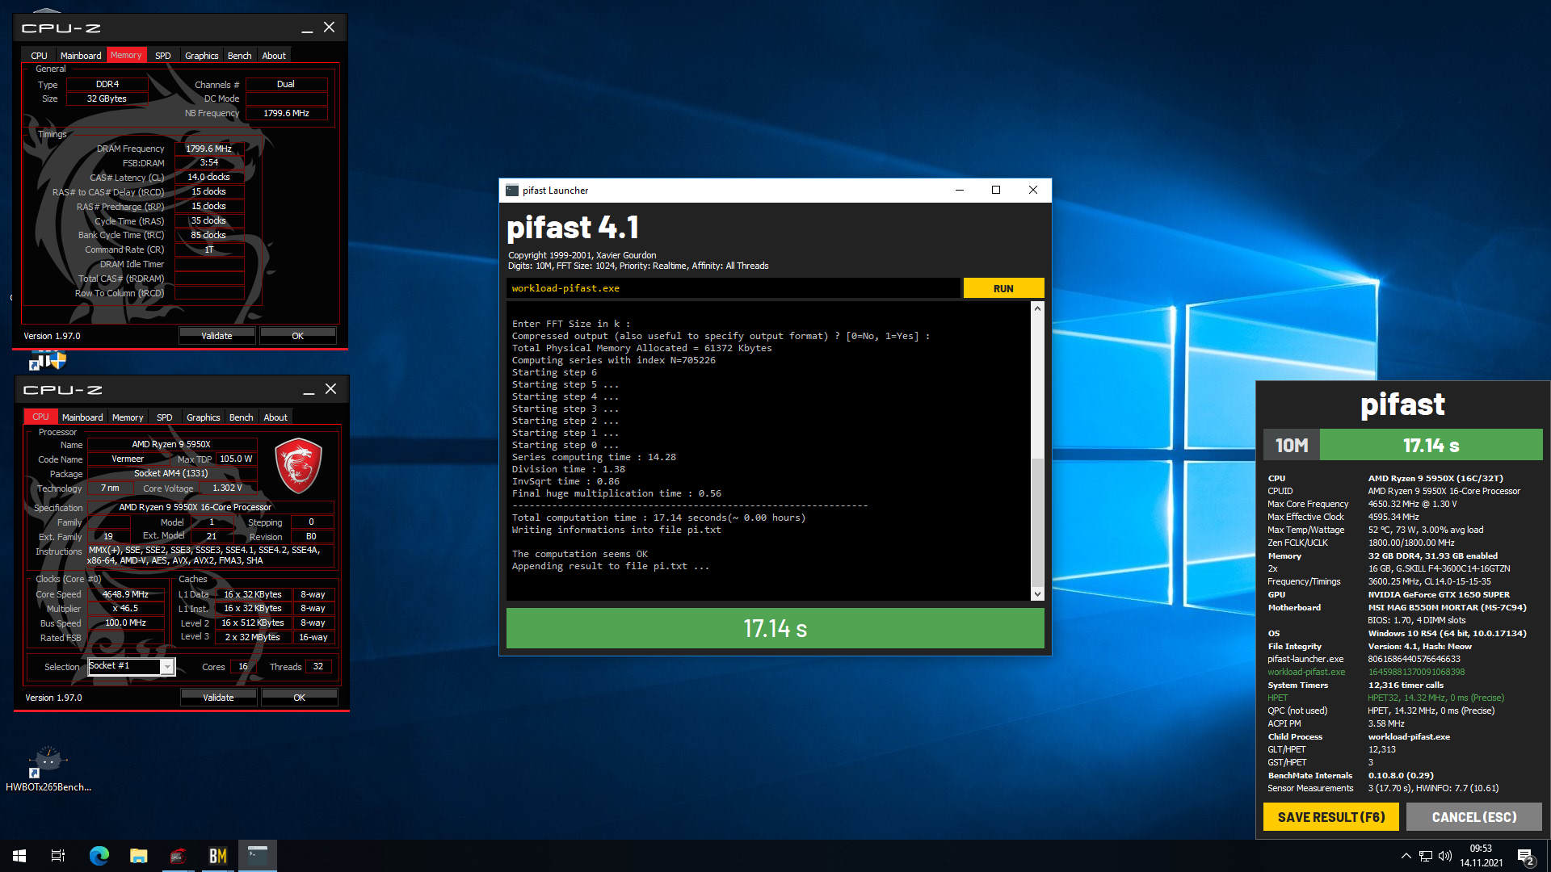Image resolution: width=1551 pixels, height=872 pixels.
Task: Click SAVE RESULT (F6) button
Action: point(1331,817)
